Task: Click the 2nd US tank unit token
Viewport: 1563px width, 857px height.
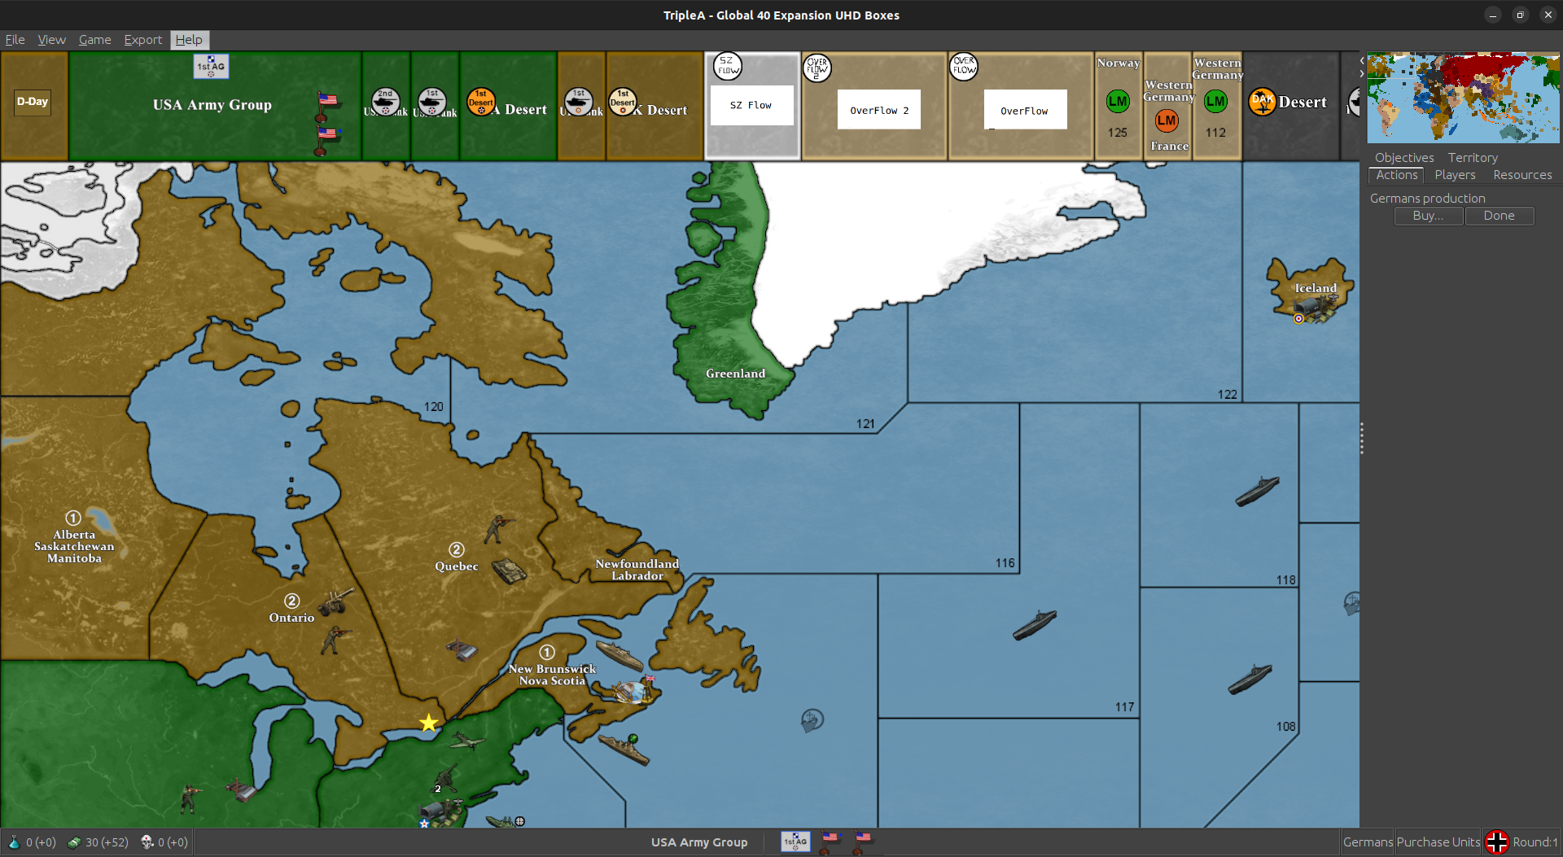Action: 385,103
